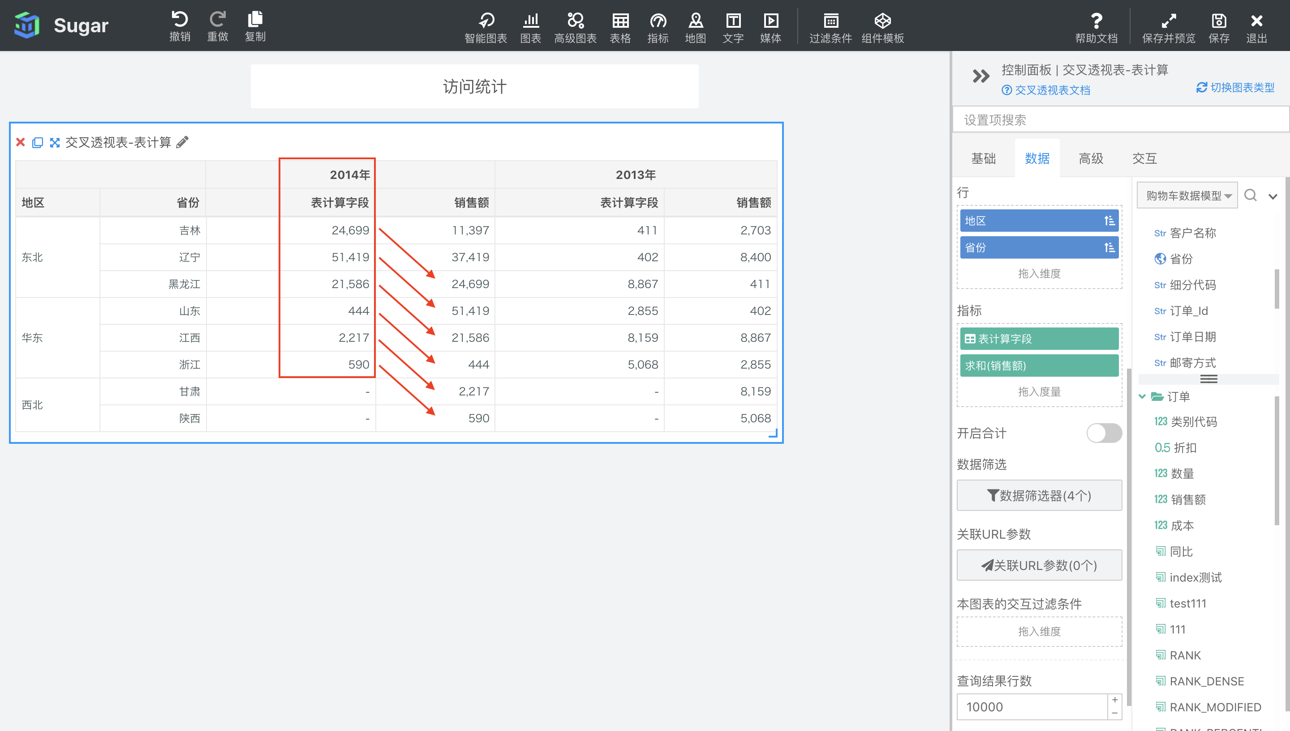1290x731 pixels.
Task: Open the Component Template (组件模板) tool
Action: 883,28
